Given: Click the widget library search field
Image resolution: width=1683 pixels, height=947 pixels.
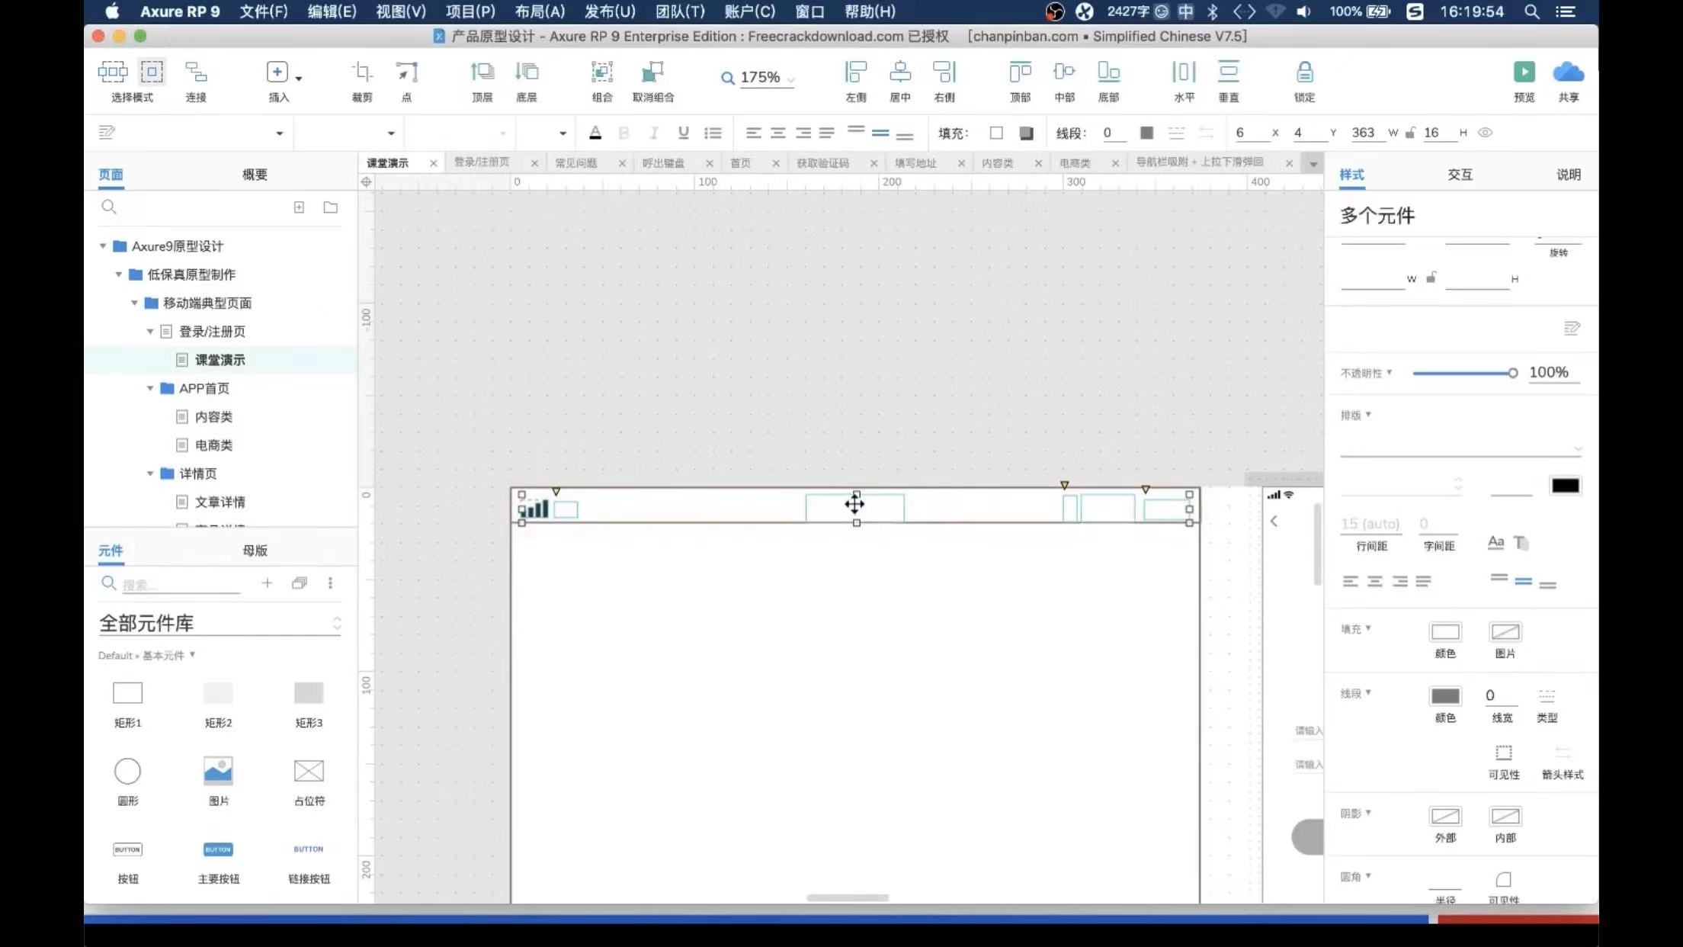Looking at the screenshot, I should tap(180, 585).
